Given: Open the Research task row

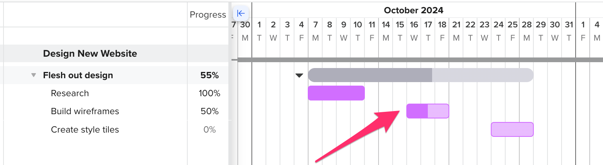Looking at the screenshot, I should (114, 93).
